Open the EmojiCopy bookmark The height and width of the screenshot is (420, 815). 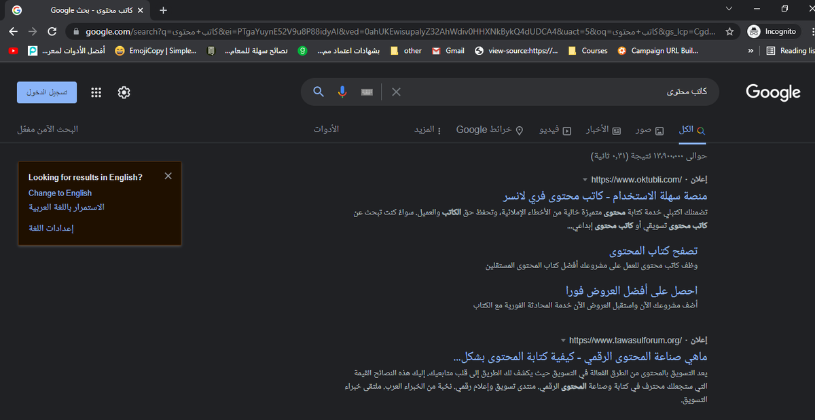[156, 51]
